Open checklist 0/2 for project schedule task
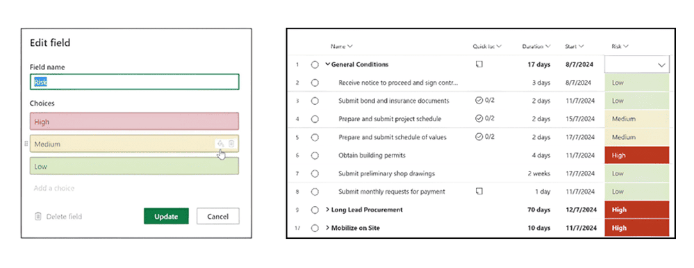694x268 pixels. pos(485,119)
